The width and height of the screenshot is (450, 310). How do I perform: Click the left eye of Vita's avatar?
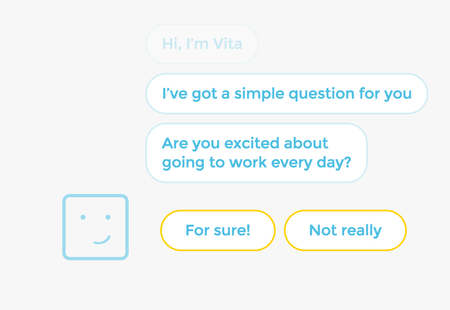[x=83, y=217]
